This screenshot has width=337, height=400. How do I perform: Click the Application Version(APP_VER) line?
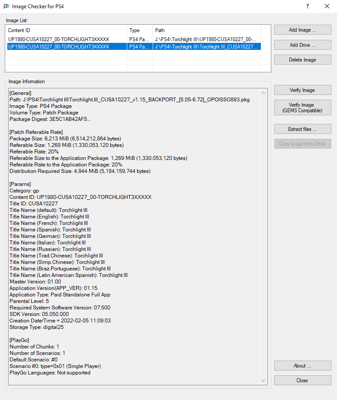pyautogui.click(x=54, y=288)
